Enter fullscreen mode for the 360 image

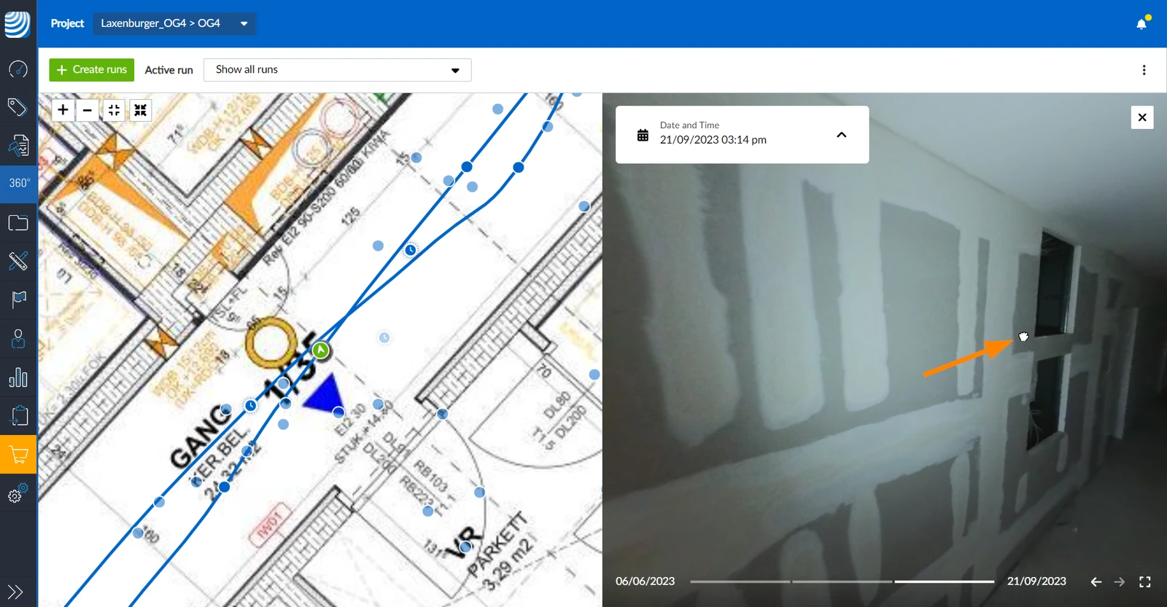[1145, 581]
